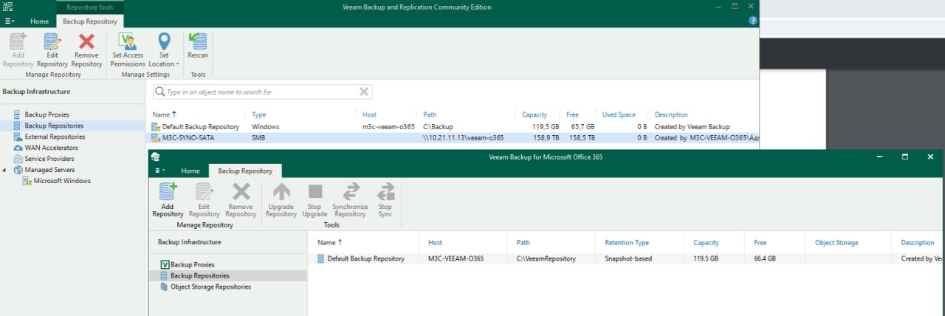Clear the search box with X icon
Image resolution: width=945 pixels, height=316 pixels.
364,92
